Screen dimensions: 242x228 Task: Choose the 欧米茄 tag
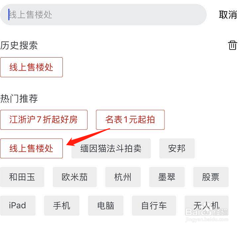click(x=75, y=177)
